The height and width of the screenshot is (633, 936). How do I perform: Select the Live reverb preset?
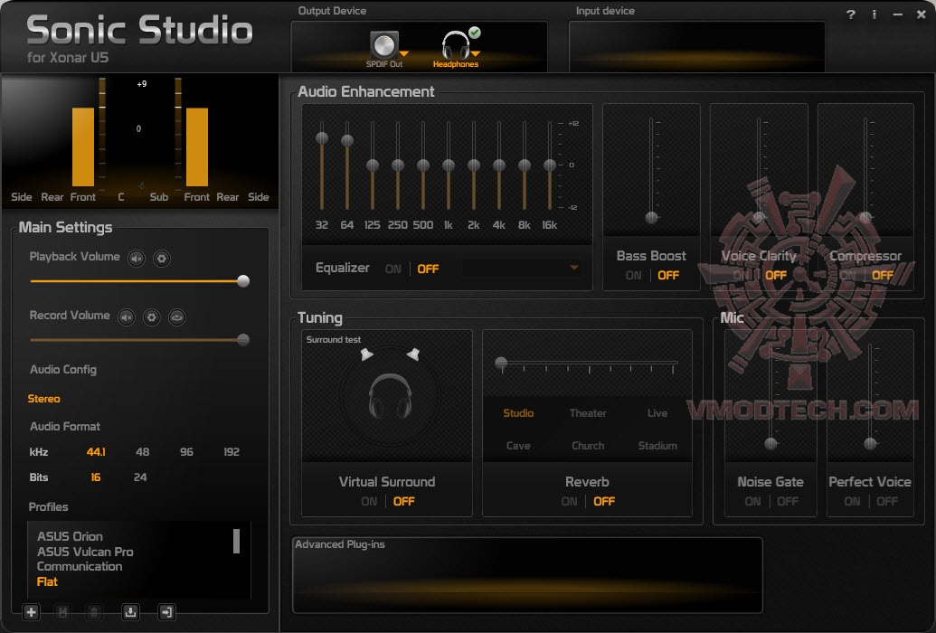[657, 413]
